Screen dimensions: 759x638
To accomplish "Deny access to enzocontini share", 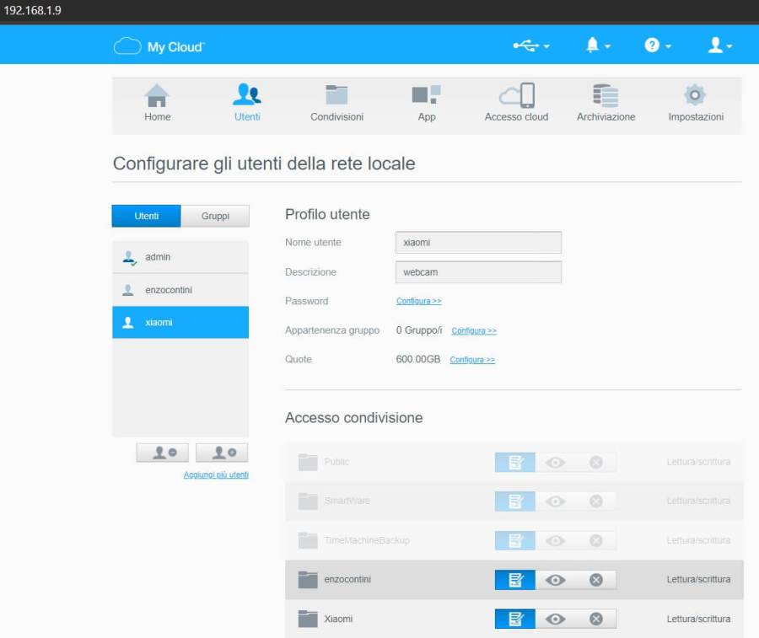I will 595,580.
